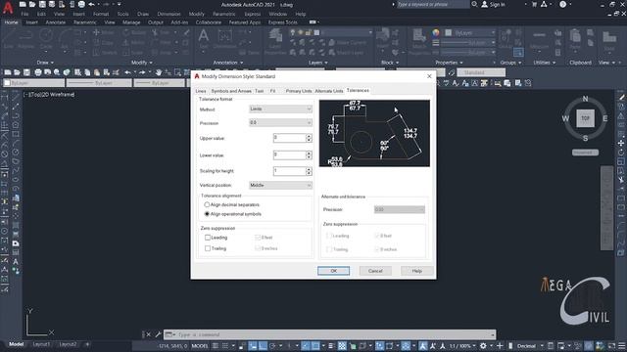
Task: Click the TOP face of the ViewCube
Action: 586,118
